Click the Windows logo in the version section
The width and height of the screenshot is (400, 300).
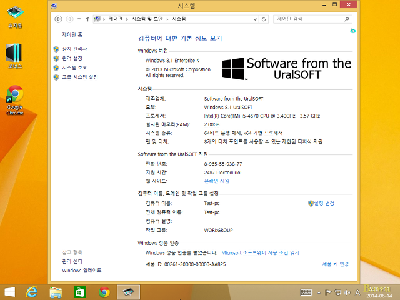tap(233, 69)
